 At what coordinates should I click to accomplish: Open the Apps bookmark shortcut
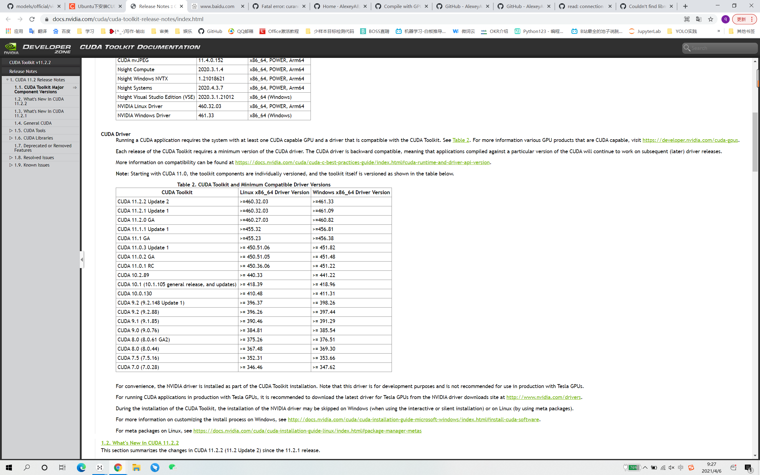click(x=15, y=31)
